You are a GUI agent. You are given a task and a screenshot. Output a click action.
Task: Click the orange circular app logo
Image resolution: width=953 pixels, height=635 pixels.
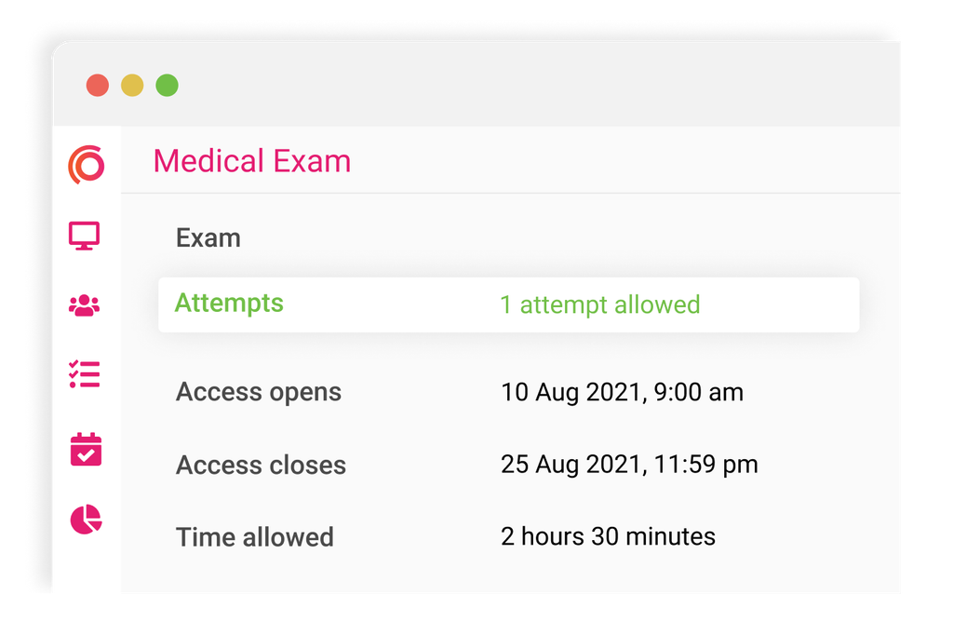tap(86, 165)
